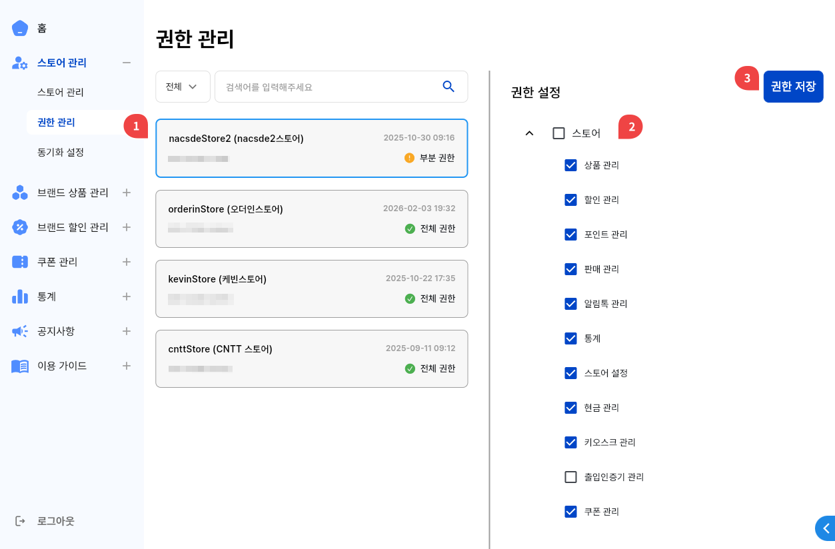Uncheck the 현금 관리 checkbox
835x549 pixels.
(570, 408)
